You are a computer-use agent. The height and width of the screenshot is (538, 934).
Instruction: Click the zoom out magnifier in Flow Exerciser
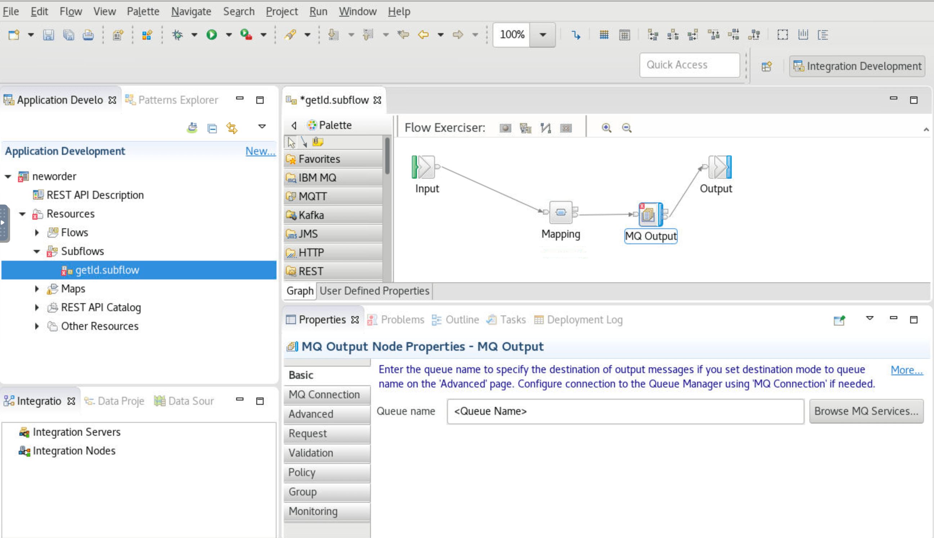point(626,127)
